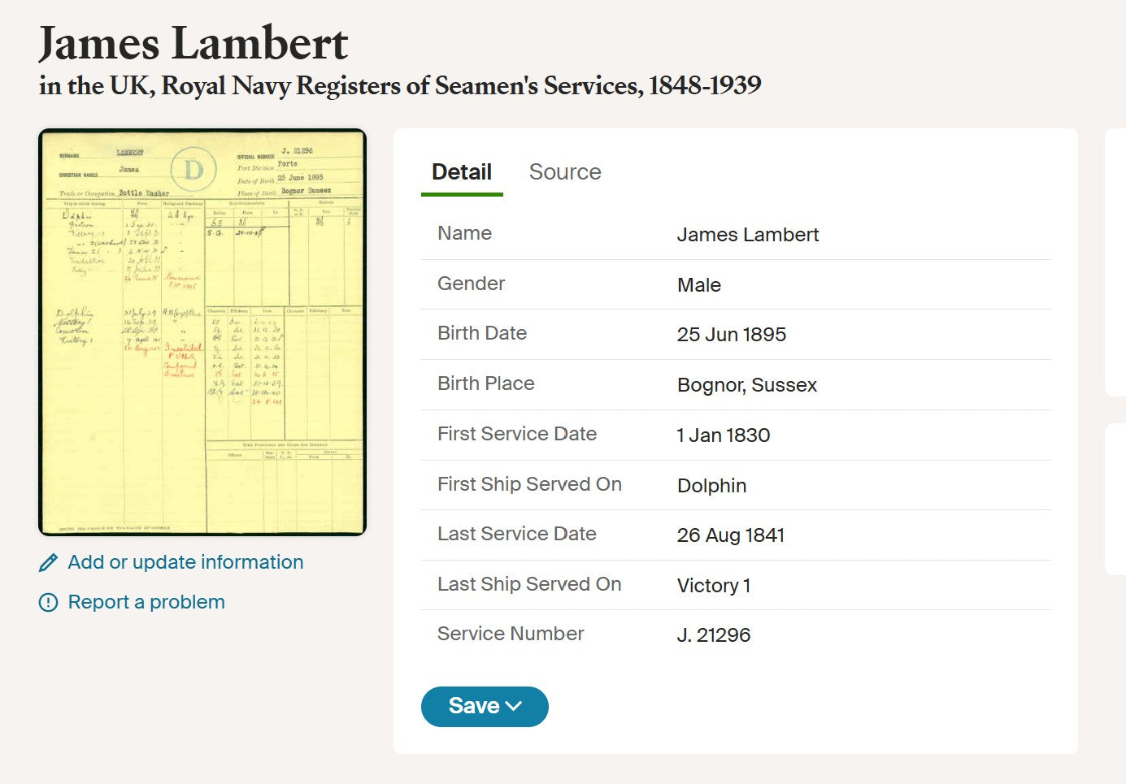This screenshot has height=784, width=1126.
Task: Click the Save button label
Action: (x=473, y=706)
